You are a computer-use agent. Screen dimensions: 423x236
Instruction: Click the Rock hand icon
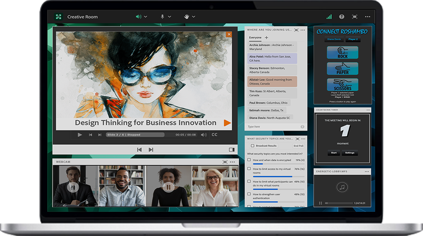(342, 53)
